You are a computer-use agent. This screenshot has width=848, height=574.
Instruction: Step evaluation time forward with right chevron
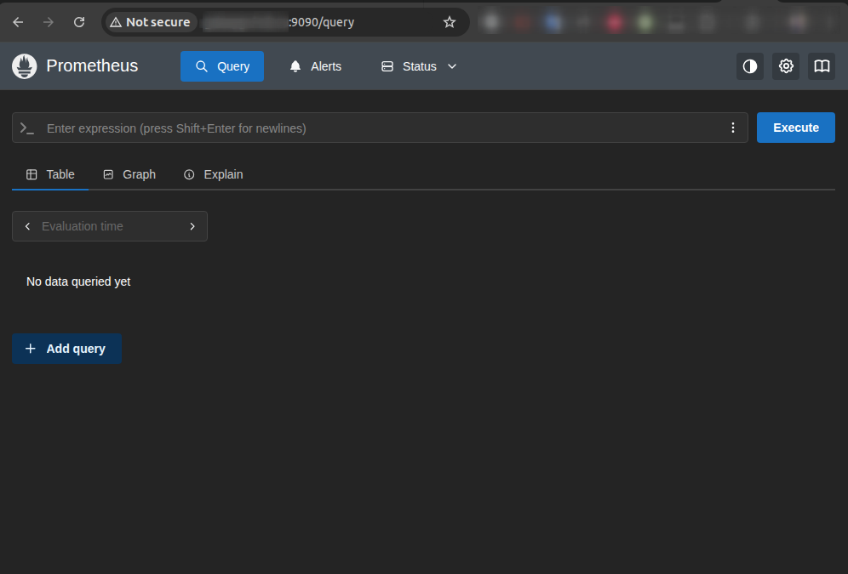pyautogui.click(x=192, y=226)
